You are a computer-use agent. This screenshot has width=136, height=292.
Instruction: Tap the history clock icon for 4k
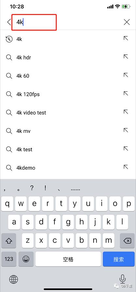point(9,39)
